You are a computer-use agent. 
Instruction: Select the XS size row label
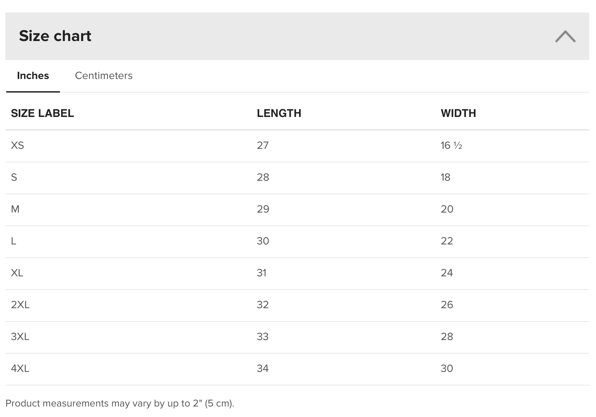point(17,145)
